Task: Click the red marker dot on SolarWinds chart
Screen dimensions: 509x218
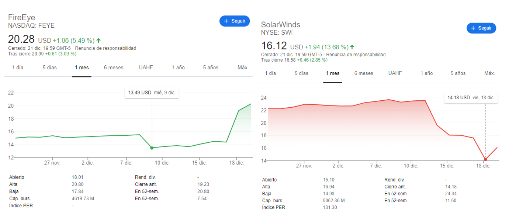Action: coord(485,159)
